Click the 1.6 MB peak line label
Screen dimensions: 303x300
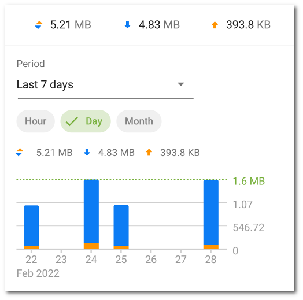[x=249, y=181]
